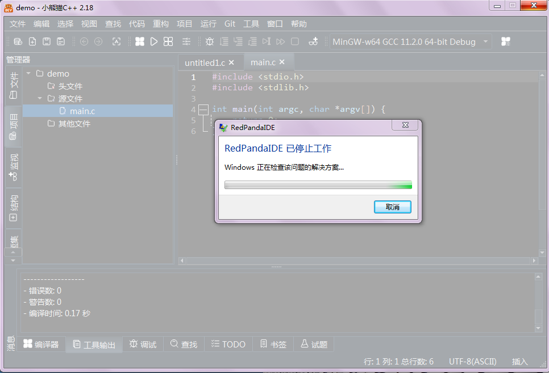The height and width of the screenshot is (373, 549).
Task: Click down arrow under side tabs
Action: (13, 261)
